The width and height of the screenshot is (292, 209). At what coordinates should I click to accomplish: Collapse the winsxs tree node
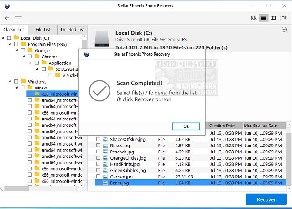click(16, 88)
